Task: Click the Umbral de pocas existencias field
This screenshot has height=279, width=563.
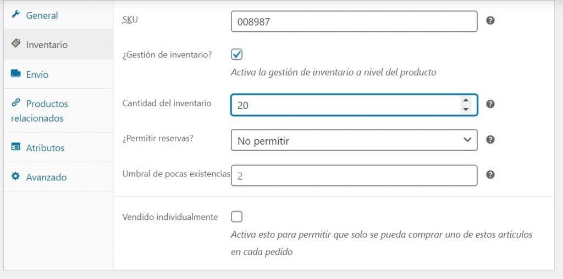Action: (x=354, y=175)
